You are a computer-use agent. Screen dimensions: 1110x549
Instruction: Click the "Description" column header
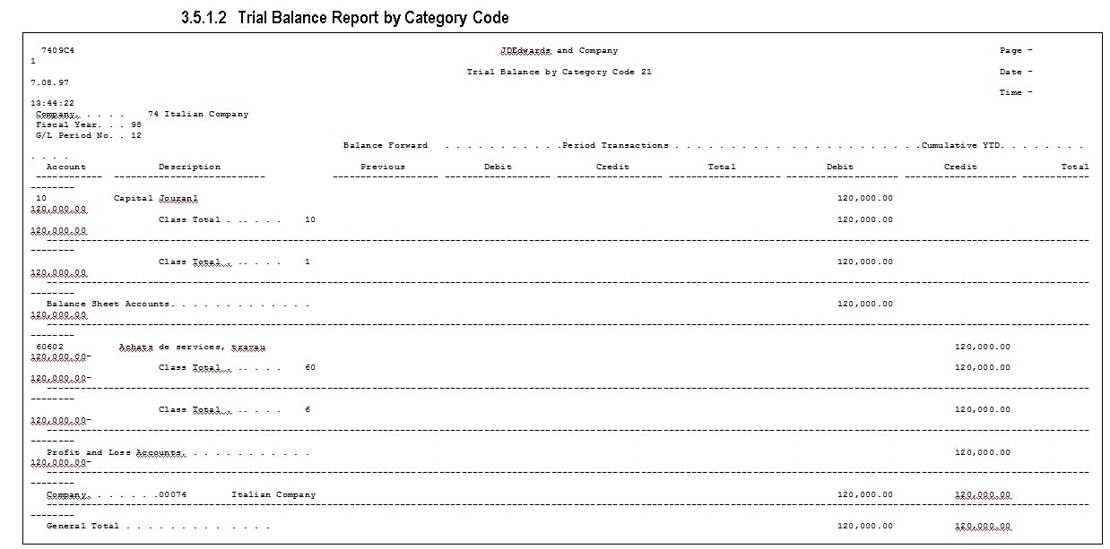(x=189, y=167)
